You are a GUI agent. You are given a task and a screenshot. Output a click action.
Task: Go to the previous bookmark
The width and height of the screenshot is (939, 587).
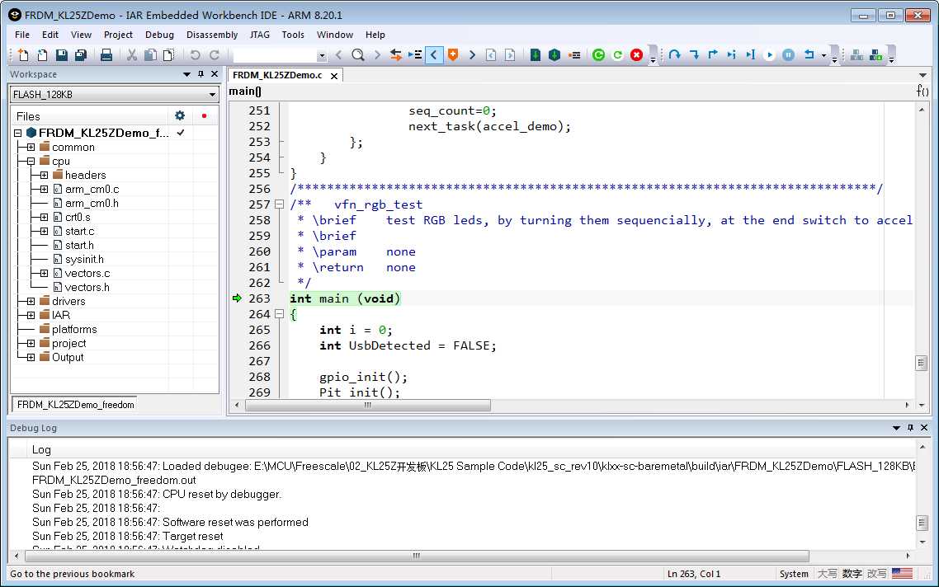434,55
